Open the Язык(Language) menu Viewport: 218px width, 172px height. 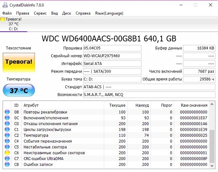coord(109,13)
